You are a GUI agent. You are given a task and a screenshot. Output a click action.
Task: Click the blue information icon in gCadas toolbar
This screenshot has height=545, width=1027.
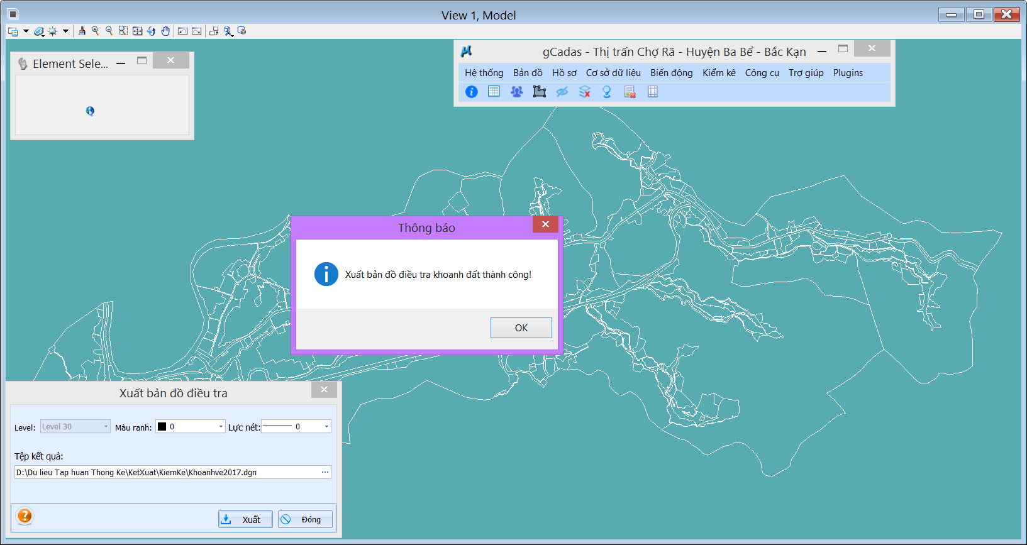(471, 92)
